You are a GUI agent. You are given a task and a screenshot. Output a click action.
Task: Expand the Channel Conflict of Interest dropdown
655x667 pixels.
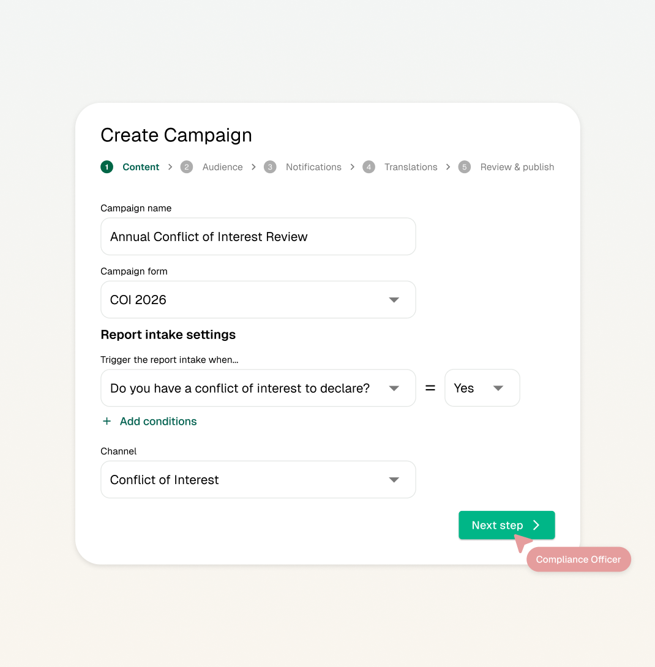pos(258,480)
